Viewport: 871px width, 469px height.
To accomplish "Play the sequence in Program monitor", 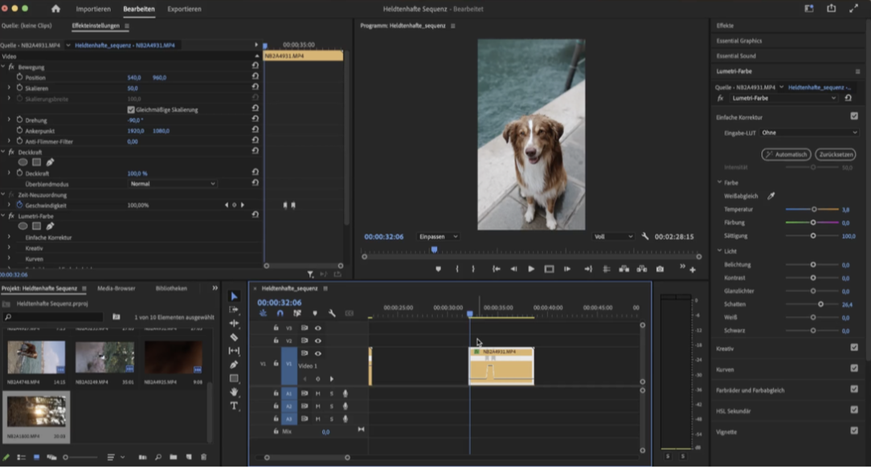I will [531, 269].
